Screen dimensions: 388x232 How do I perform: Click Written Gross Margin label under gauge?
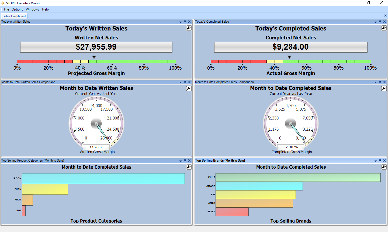tap(97, 152)
